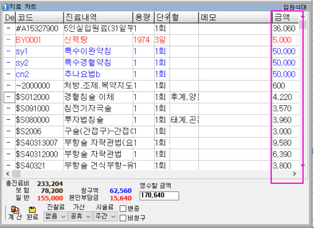Click the horizontal scrollbar thumb
The image size is (314, 228).
point(16,174)
